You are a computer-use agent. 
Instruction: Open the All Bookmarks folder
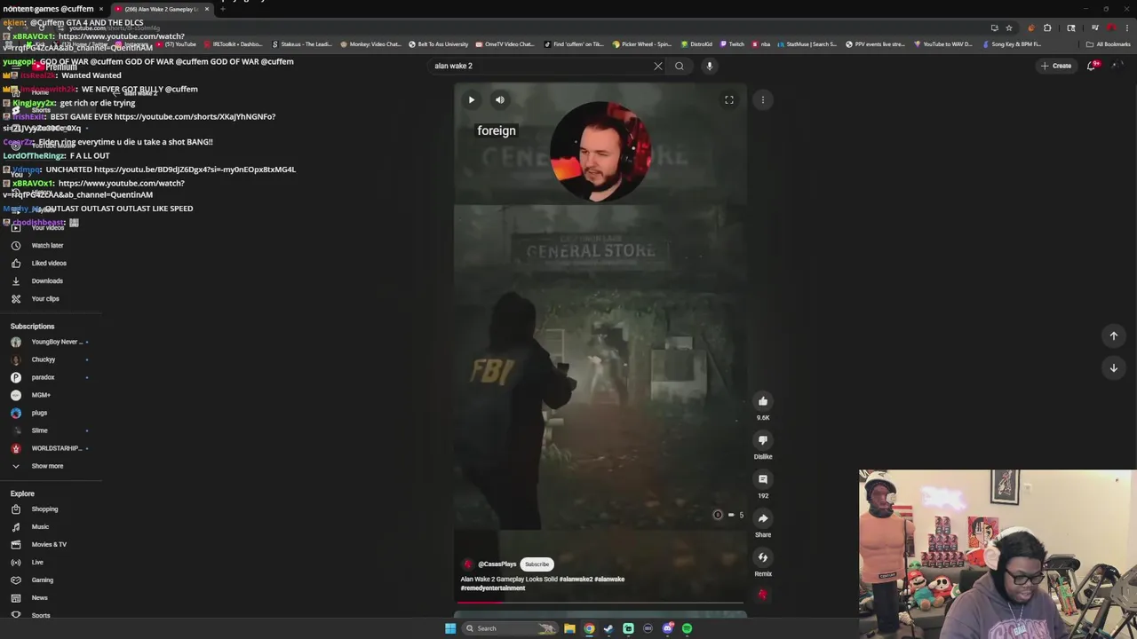click(1108, 44)
